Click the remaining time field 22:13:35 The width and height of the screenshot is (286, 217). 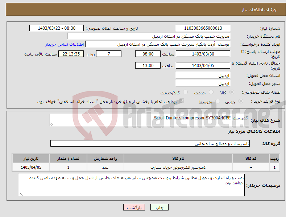[71, 54]
